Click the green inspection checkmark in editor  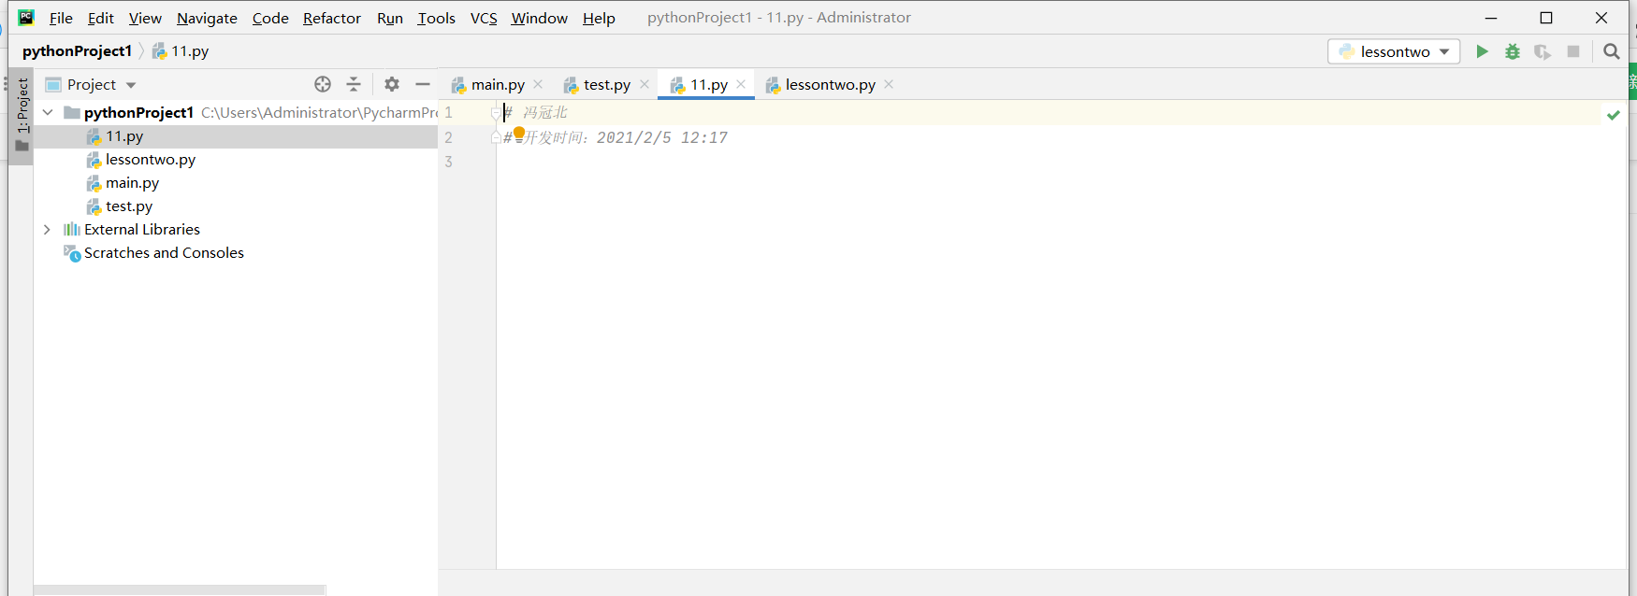(x=1614, y=115)
